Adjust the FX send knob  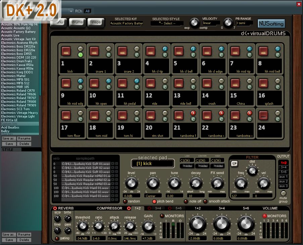coord(217,183)
